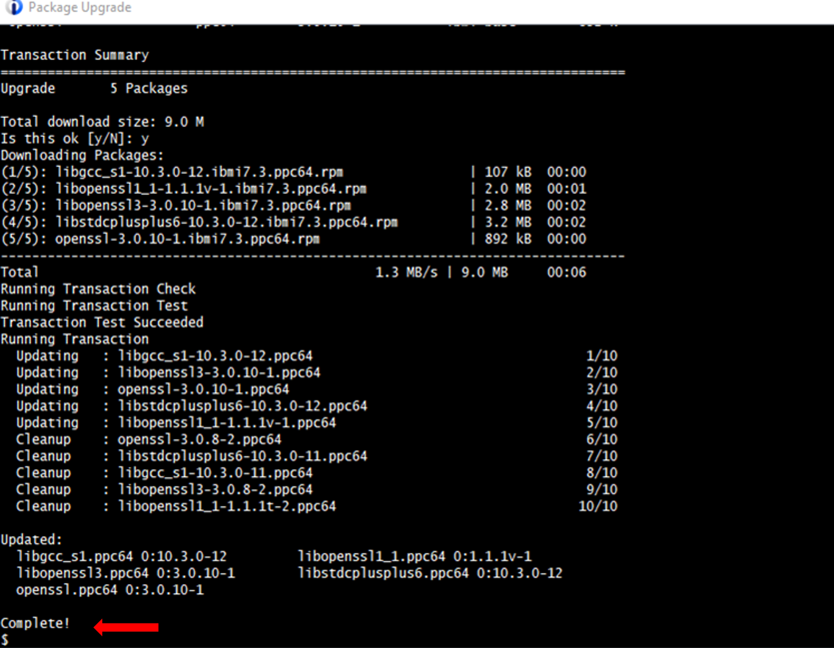Click the Running Transaction Check line
This screenshot has width=834, height=648.
(x=97, y=288)
